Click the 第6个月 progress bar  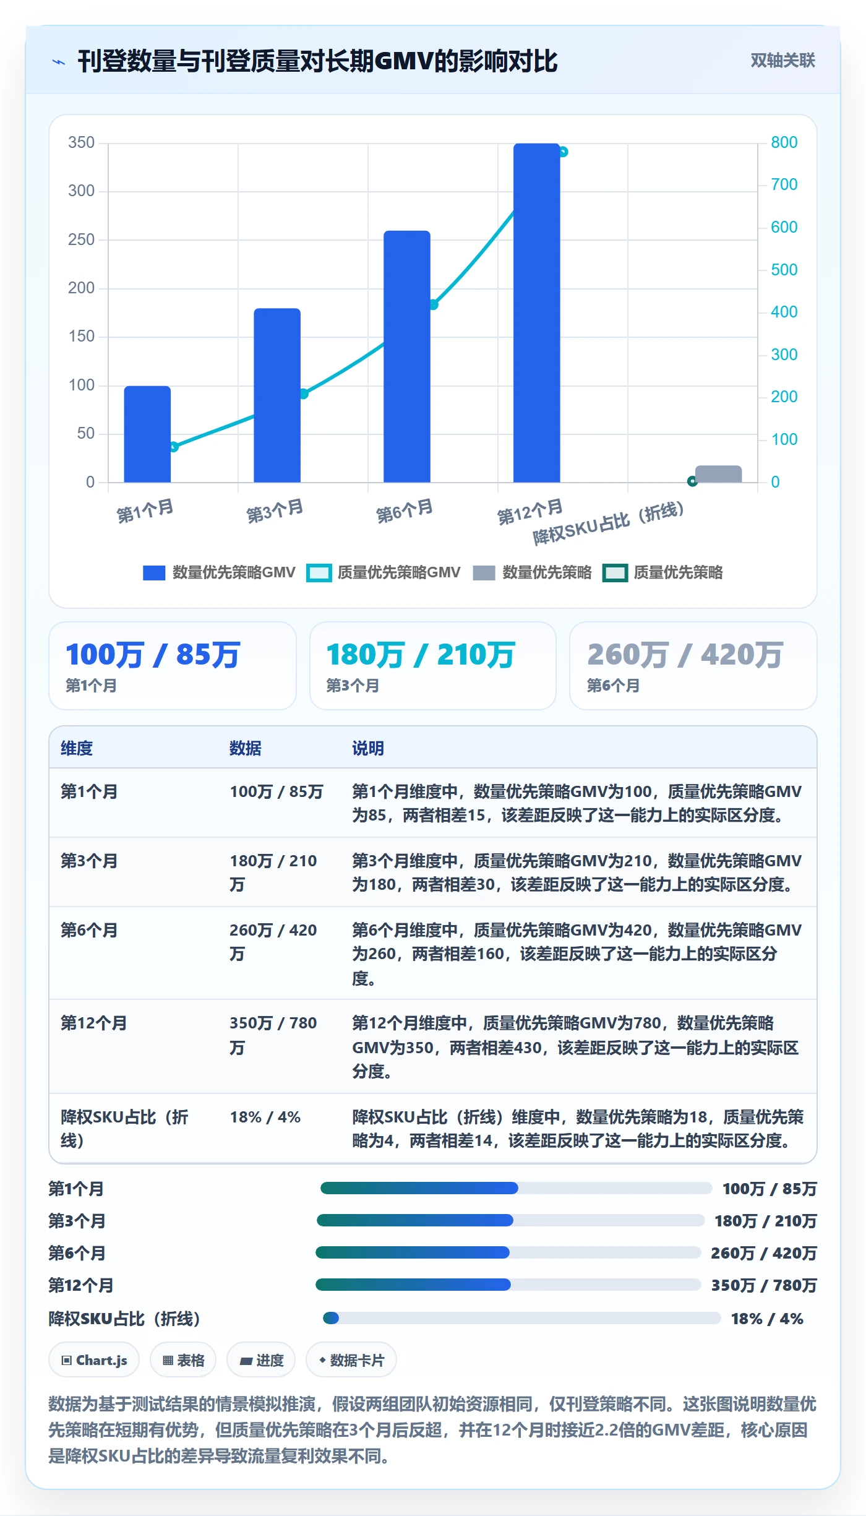click(508, 1252)
